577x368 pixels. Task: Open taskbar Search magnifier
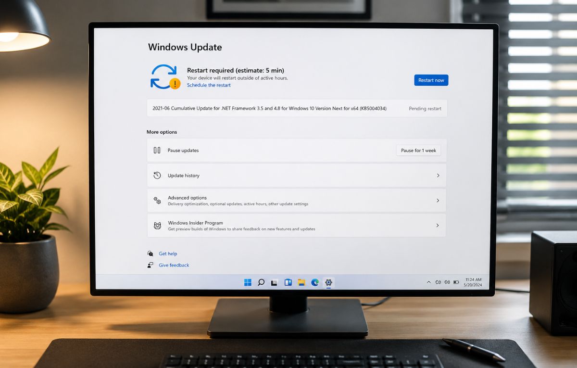click(261, 282)
